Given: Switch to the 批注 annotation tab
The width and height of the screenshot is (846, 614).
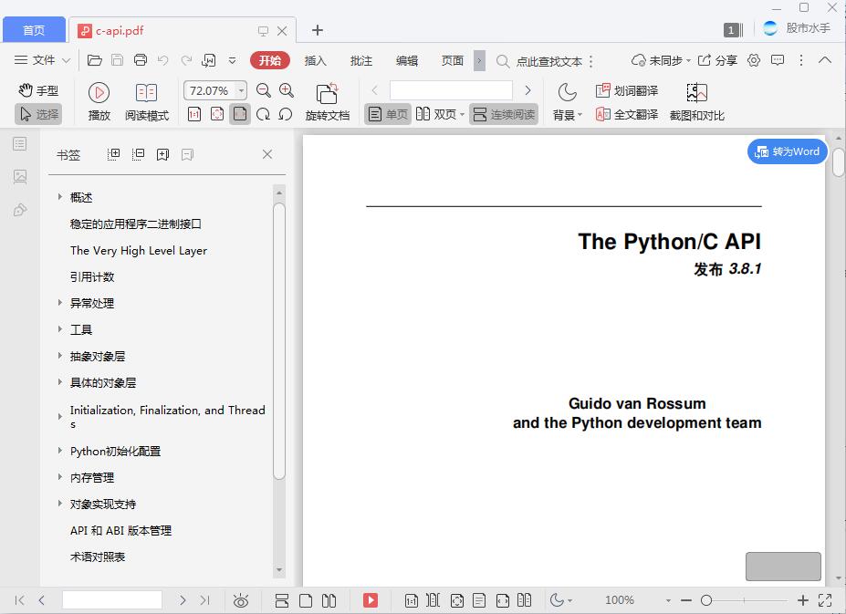Looking at the screenshot, I should tap(360, 60).
